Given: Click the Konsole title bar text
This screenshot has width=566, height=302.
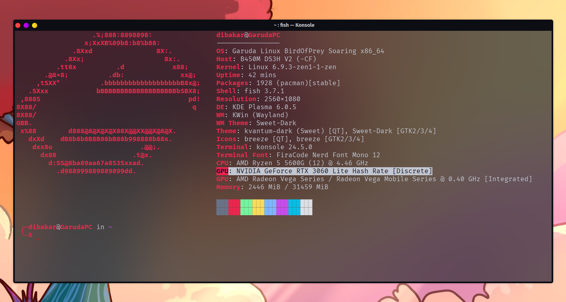Looking at the screenshot, I should click(x=291, y=25).
